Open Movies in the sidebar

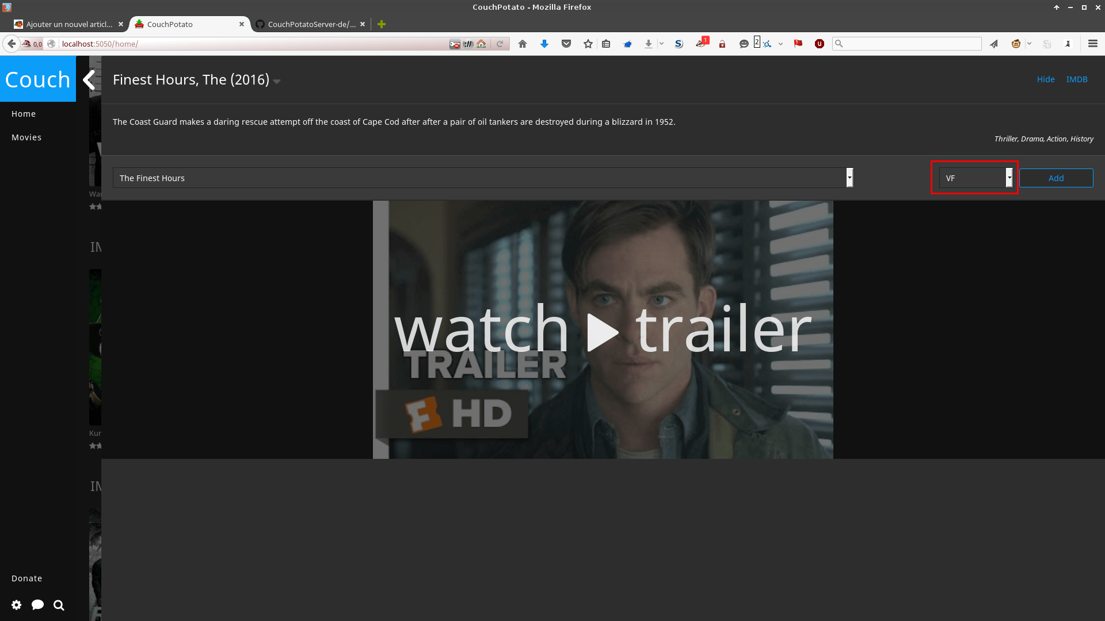click(x=26, y=137)
